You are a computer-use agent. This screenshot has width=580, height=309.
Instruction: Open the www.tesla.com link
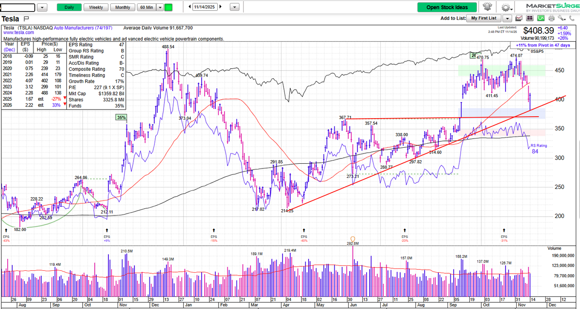pos(18,32)
